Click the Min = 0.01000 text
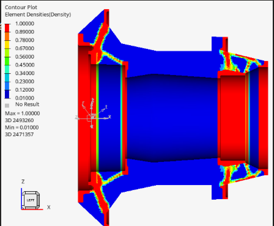 coord(22,128)
